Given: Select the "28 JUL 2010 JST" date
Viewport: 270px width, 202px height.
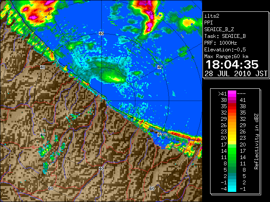Looking at the screenshot, I should (236, 74).
